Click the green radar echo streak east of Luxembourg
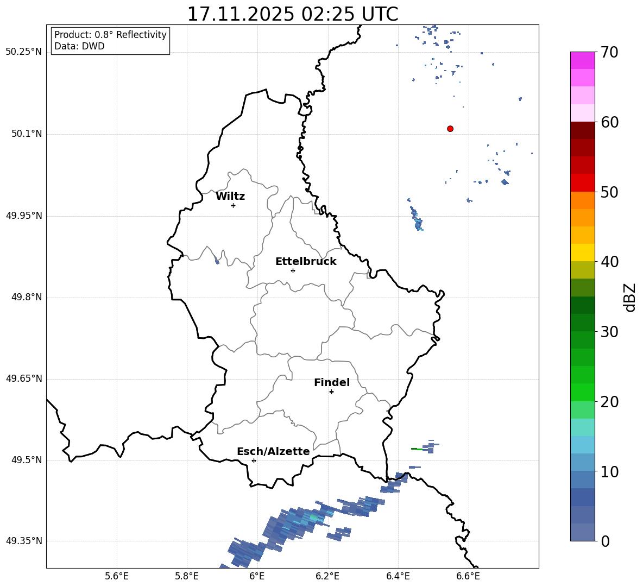This screenshot has width=643, height=587. 417,449
